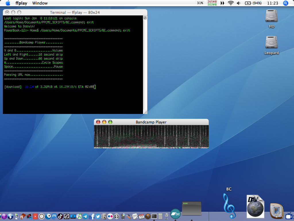Click the 'Parsing URL now' line in Terminal

click(33, 75)
